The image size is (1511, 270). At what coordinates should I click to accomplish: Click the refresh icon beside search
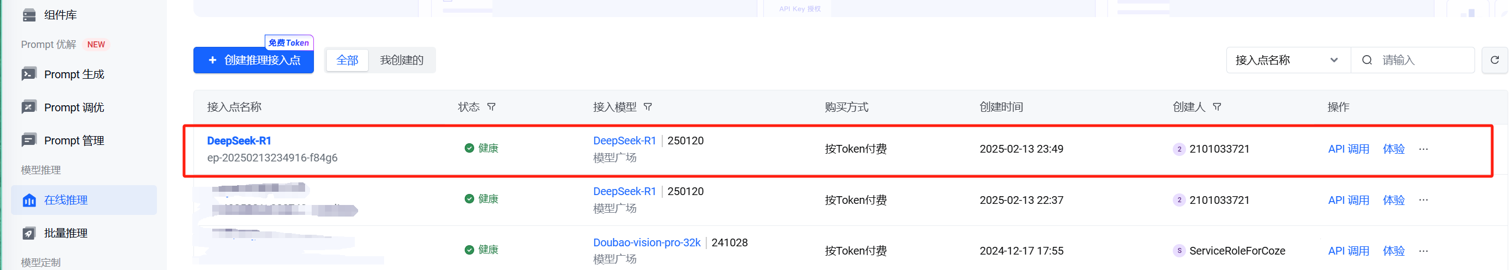click(1494, 60)
